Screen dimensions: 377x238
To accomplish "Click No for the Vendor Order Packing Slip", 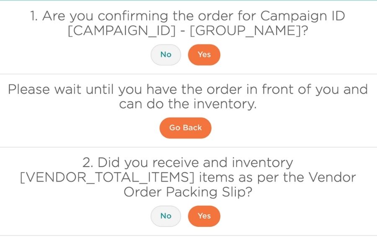I will [166, 216].
